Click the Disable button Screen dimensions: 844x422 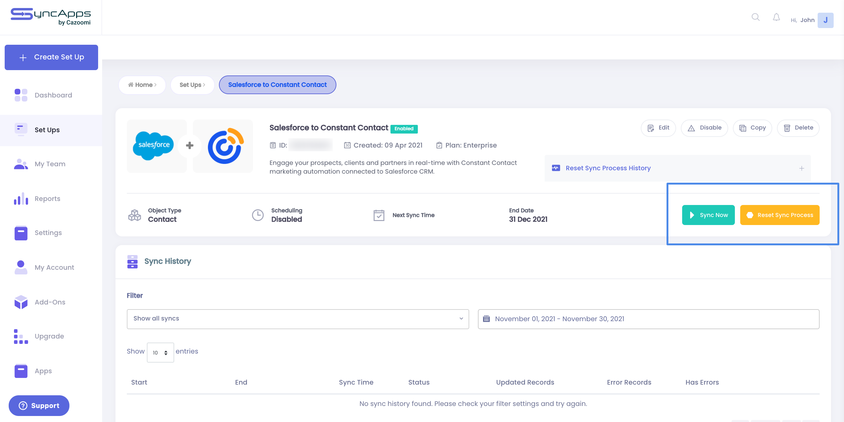point(704,128)
